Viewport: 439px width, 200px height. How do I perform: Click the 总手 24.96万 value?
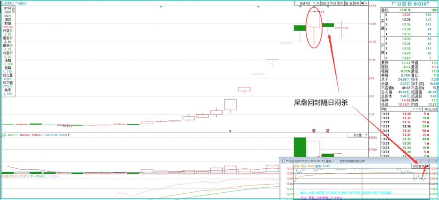coord(405,80)
